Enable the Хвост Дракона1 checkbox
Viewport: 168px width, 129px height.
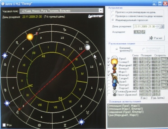(x=108, y=95)
